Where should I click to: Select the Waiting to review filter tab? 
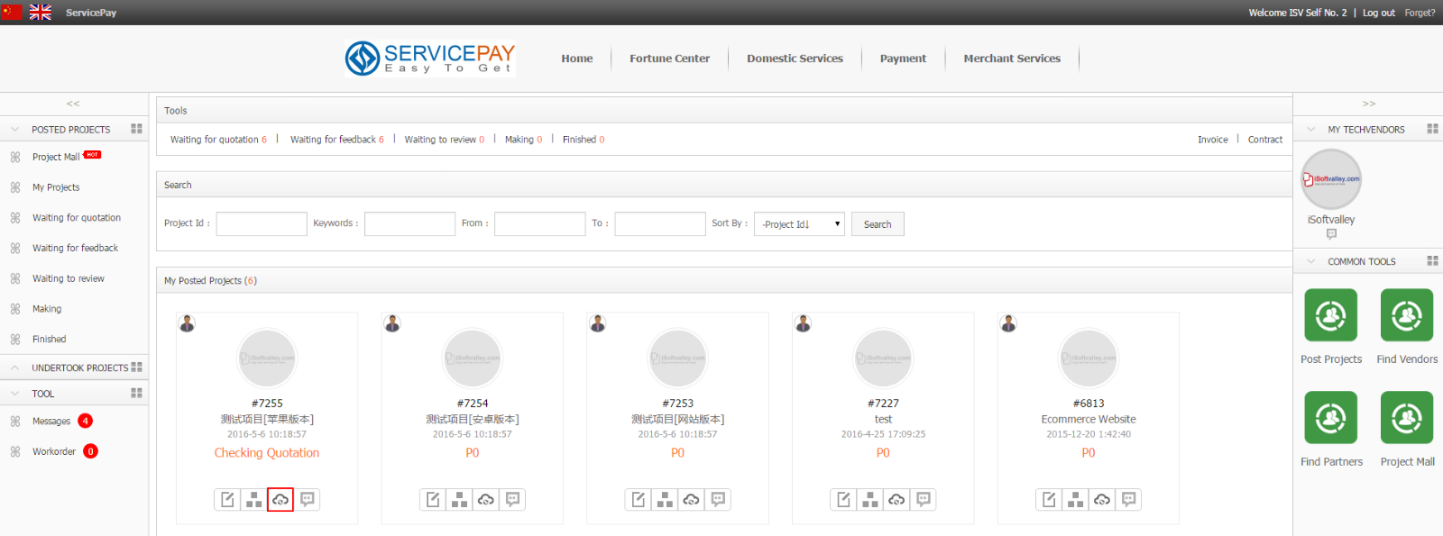[445, 140]
